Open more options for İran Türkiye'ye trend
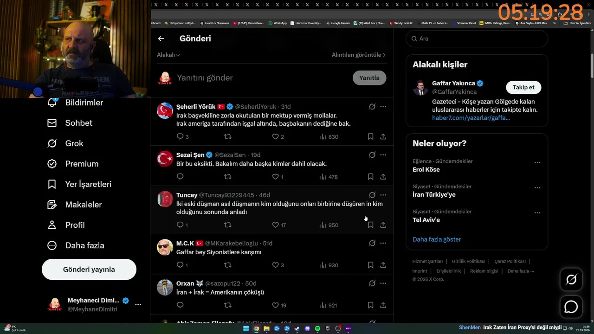 click(x=537, y=187)
